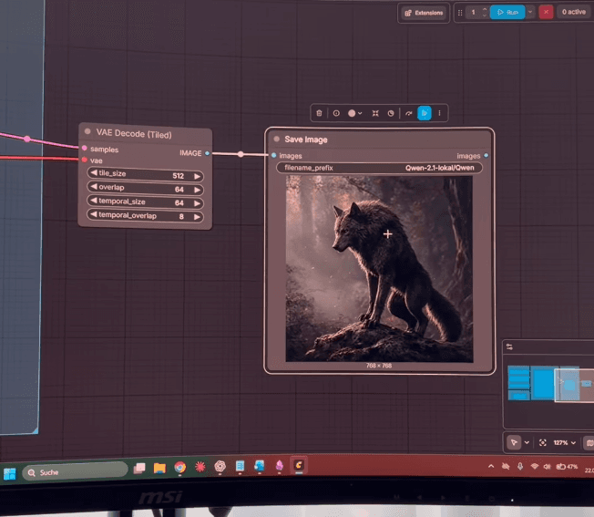The width and height of the screenshot is (594, 517).
Task: Increase the batch count stepper
Action: [485, 9]
